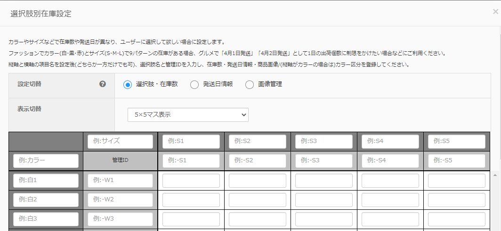Select the 発送日情報 radio button
This screenshot has width=501, height=231.
click(194, 85)
